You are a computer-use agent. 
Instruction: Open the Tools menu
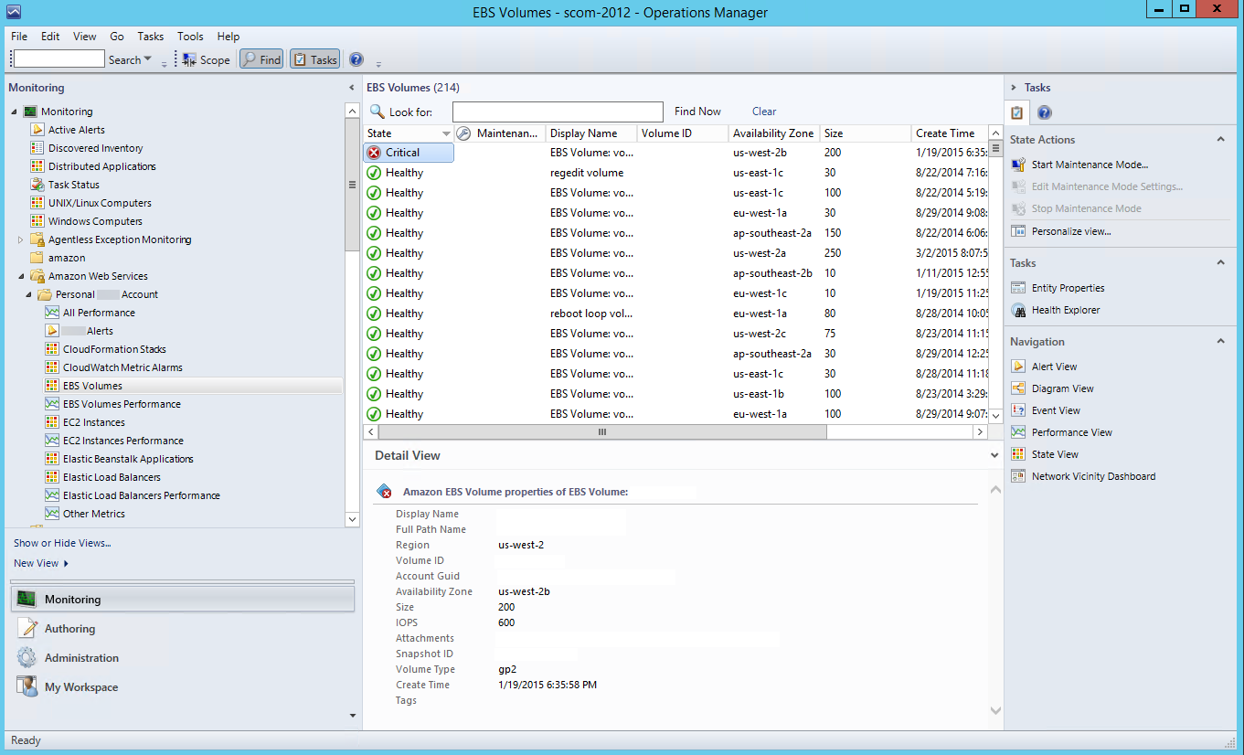pyautogui.click(x=190, y=37)
